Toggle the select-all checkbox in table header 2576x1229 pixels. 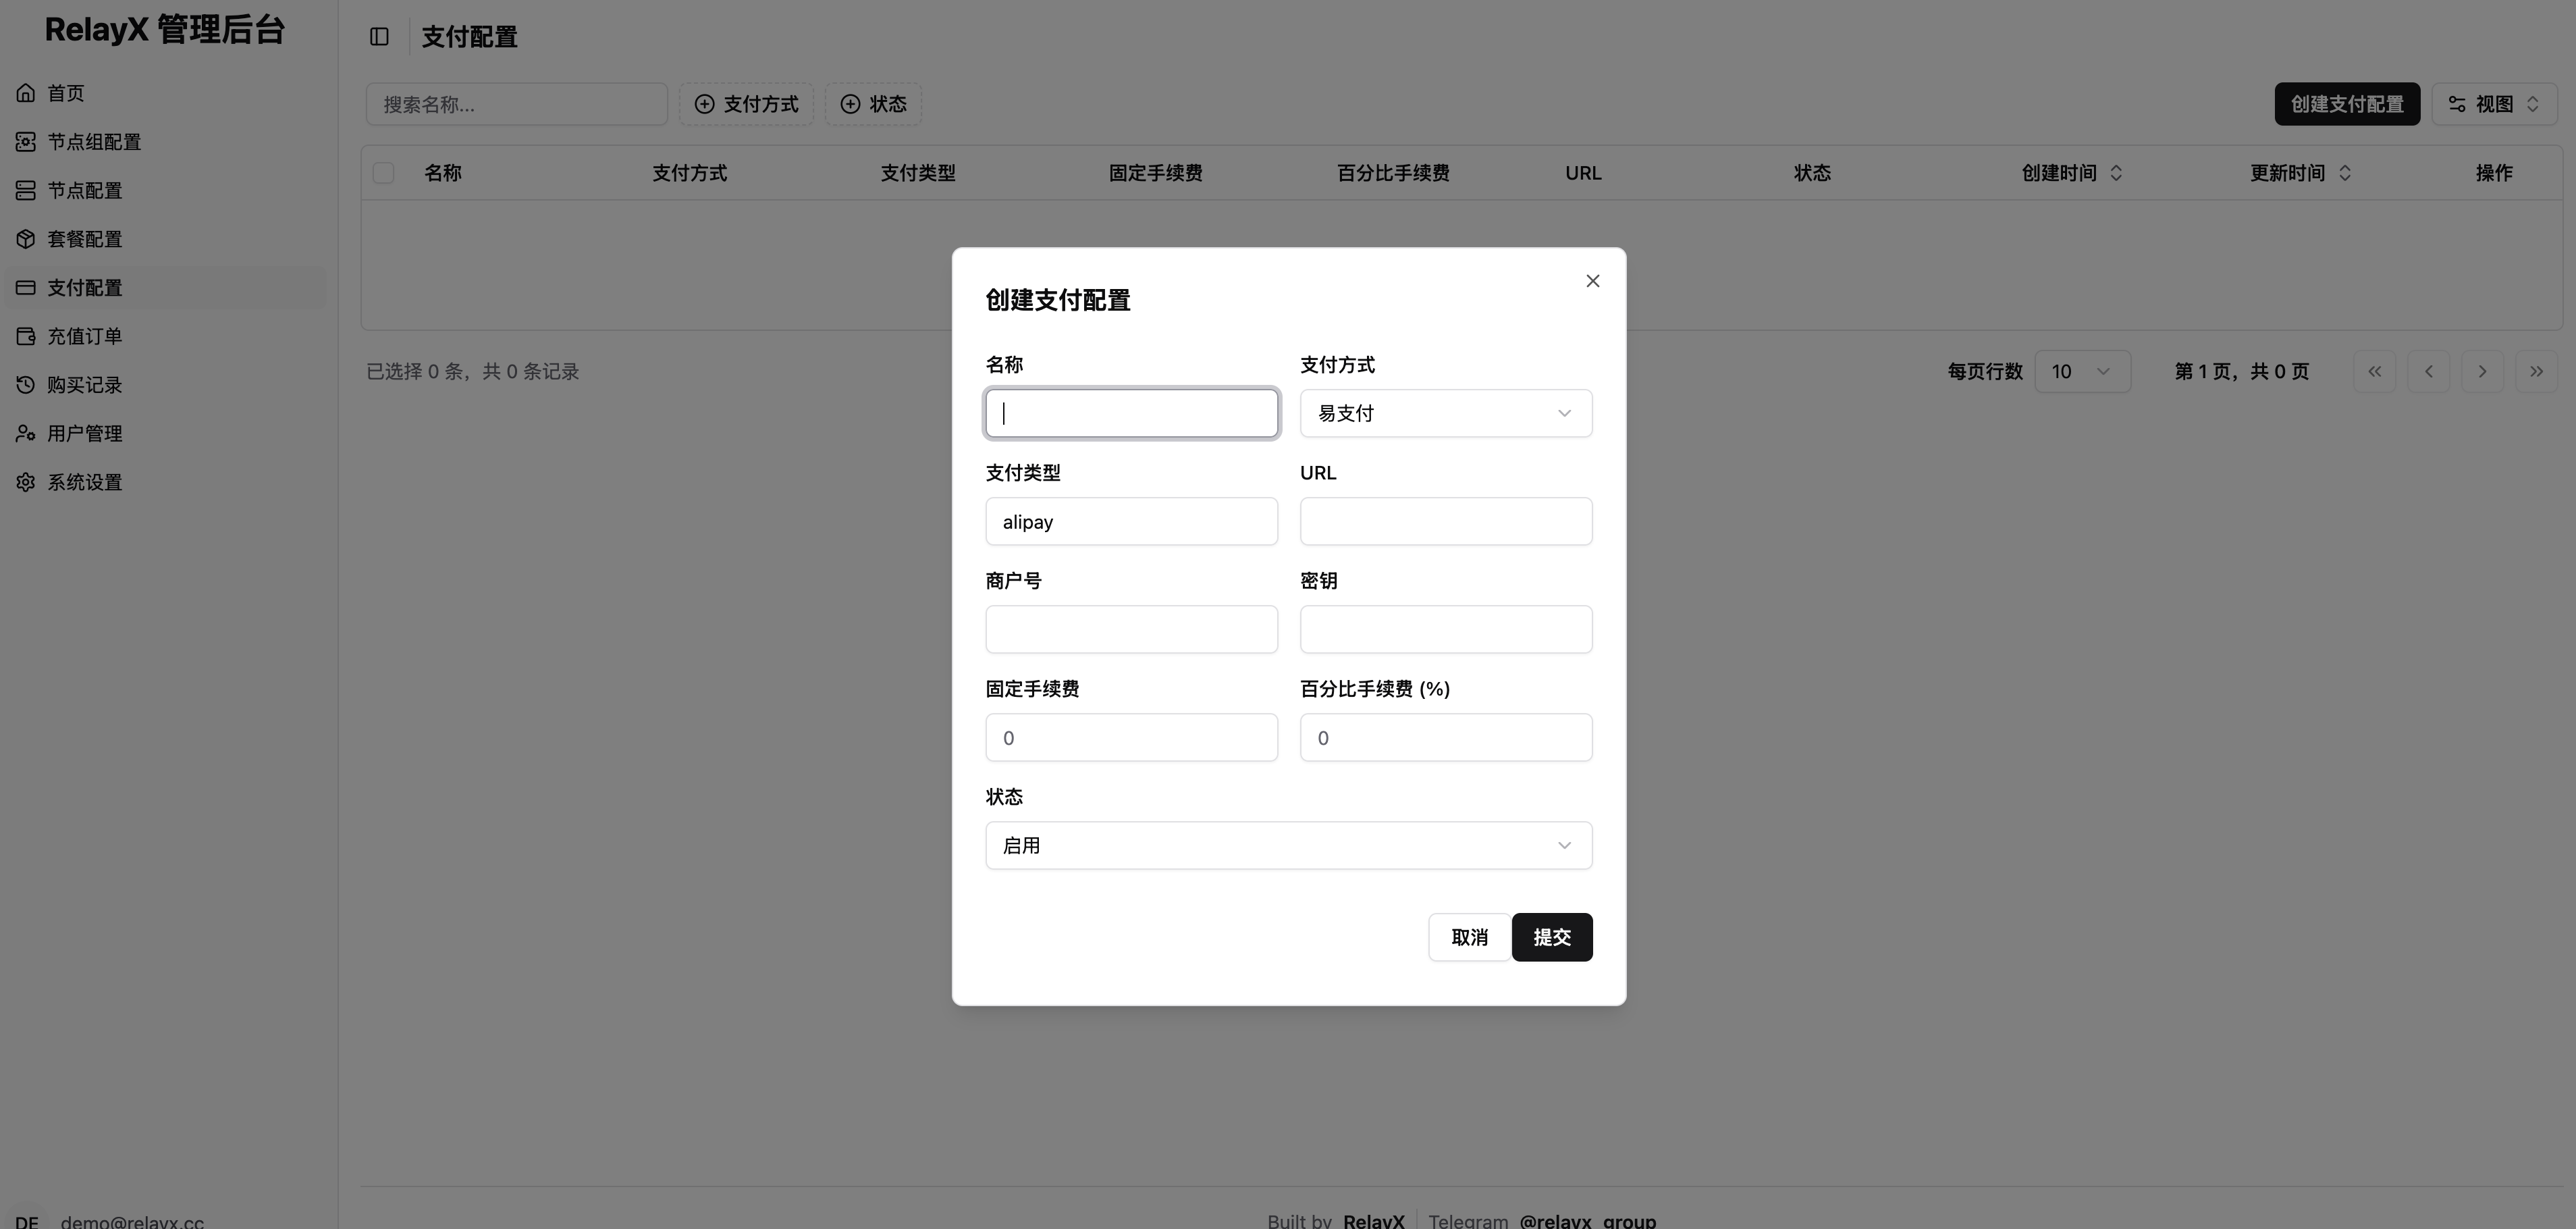click(x=383, y=172)
